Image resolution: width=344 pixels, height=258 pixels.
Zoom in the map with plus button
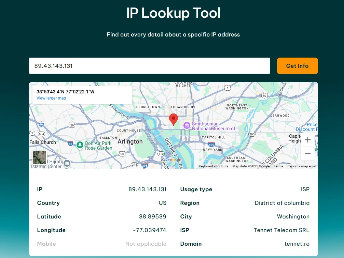[x=307, y=140]
